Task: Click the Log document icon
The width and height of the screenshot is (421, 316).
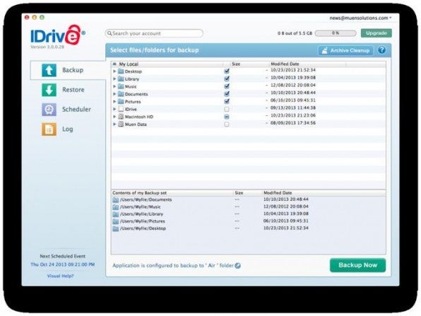Action: (49, 129)
